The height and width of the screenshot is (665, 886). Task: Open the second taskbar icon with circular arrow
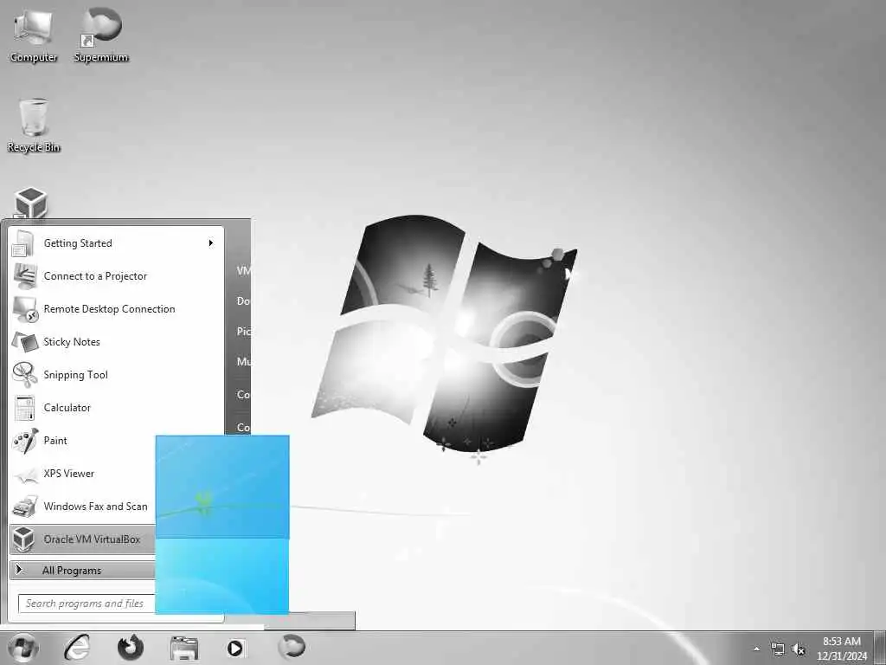(130, 648)
